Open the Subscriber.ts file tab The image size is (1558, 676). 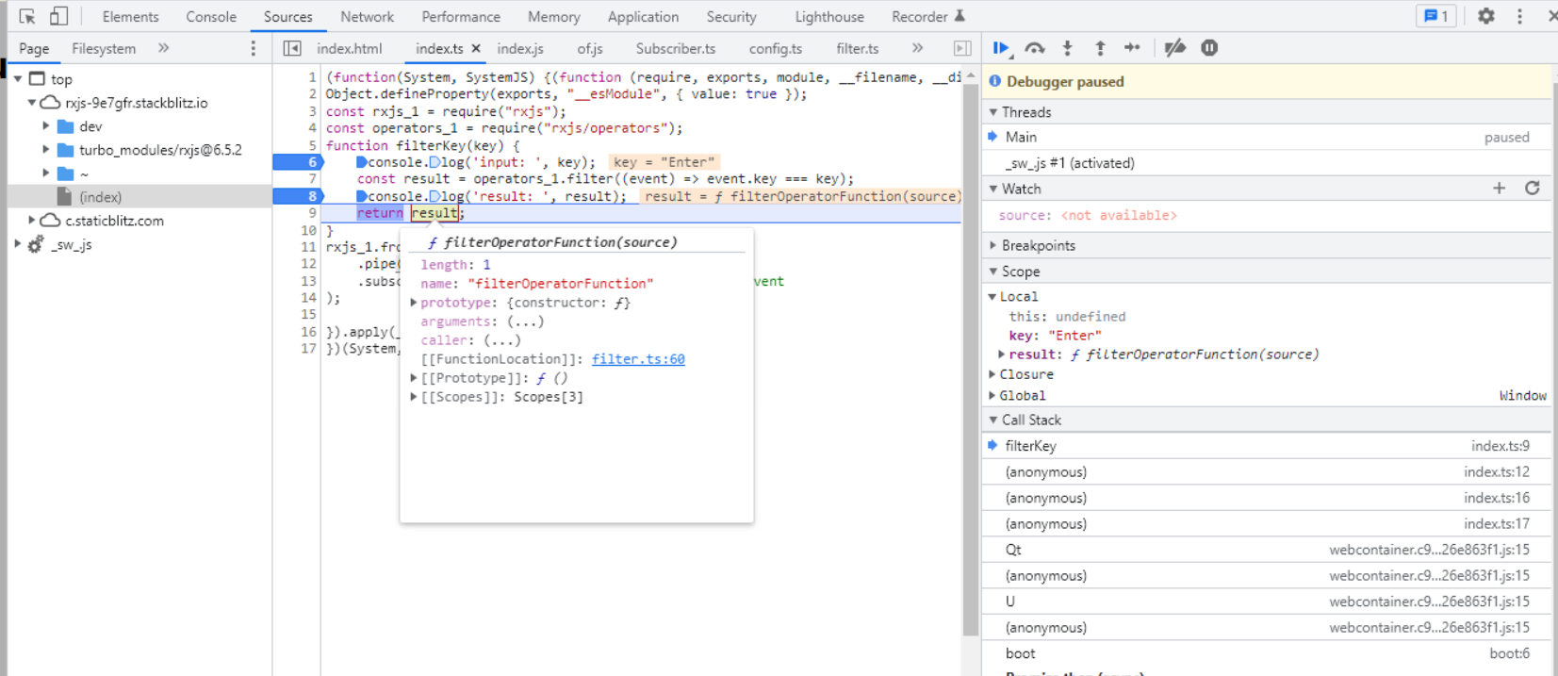[x=676, y=48]
